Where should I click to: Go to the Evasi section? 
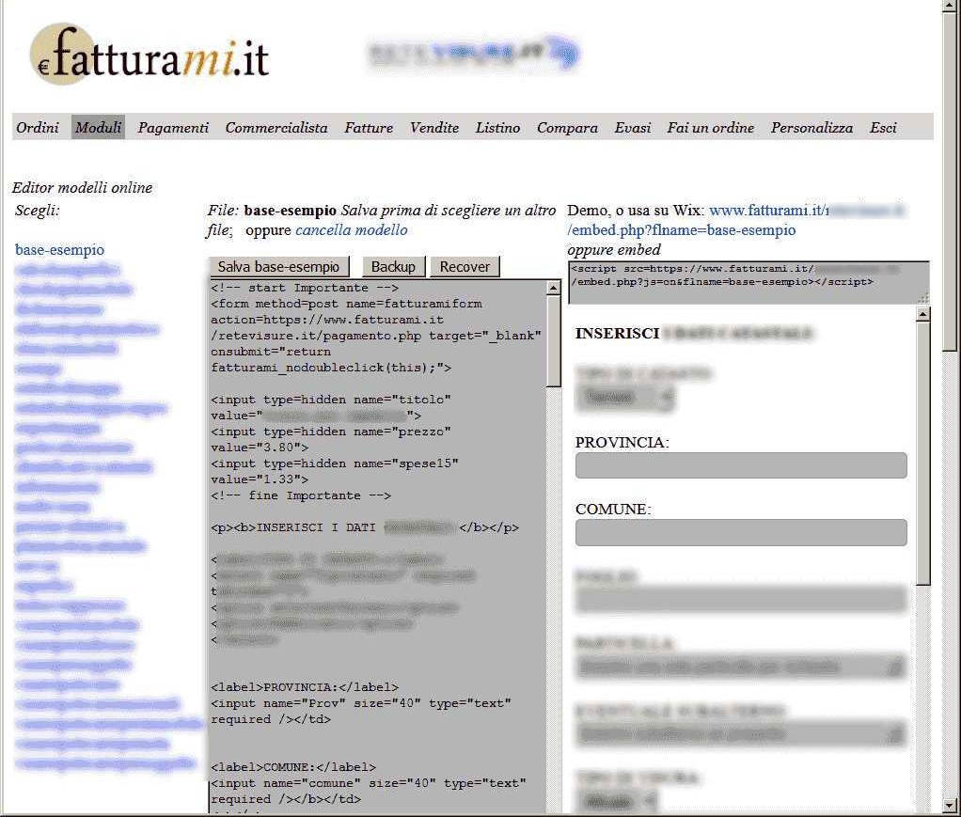pyautogui.click(x=633, y=128)
